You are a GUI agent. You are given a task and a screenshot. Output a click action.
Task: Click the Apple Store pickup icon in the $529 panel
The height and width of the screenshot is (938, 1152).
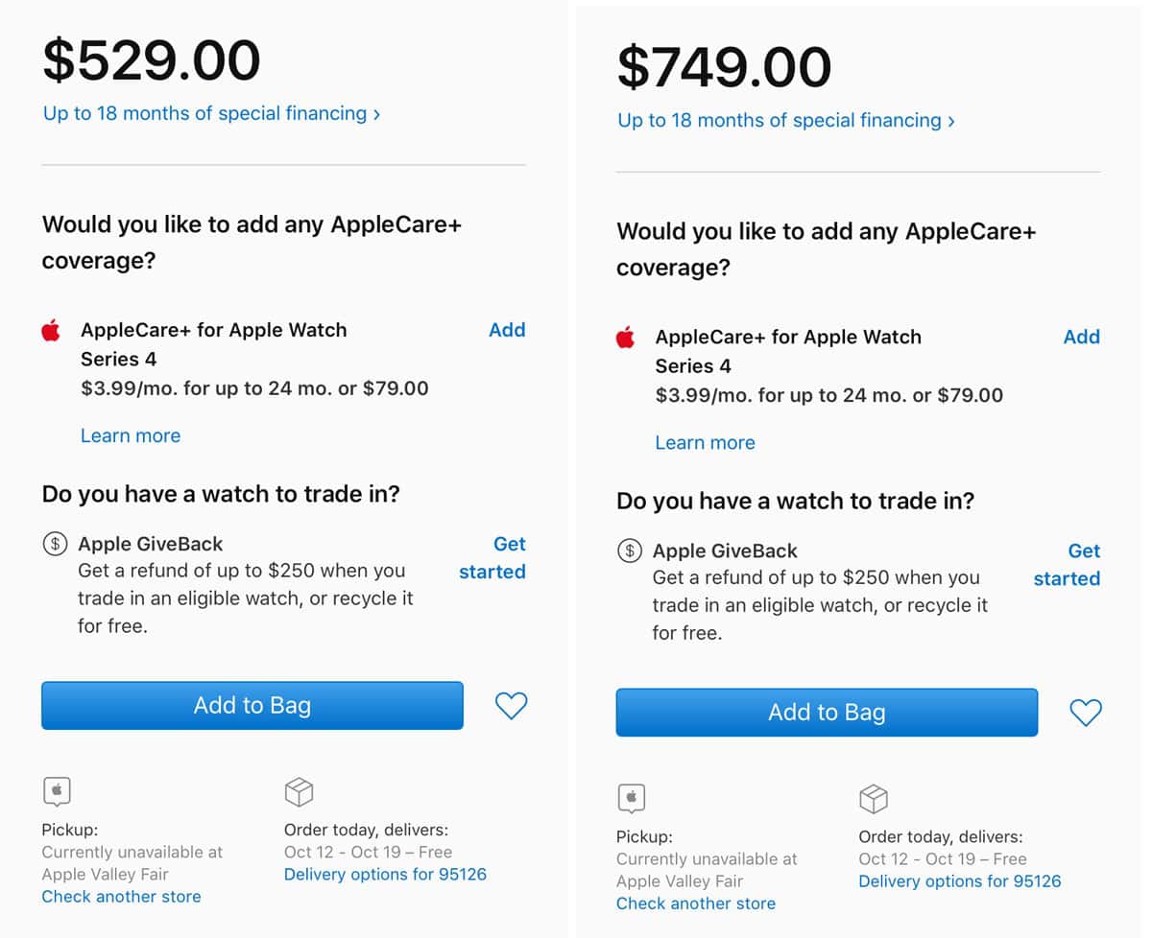pos(57,792)
